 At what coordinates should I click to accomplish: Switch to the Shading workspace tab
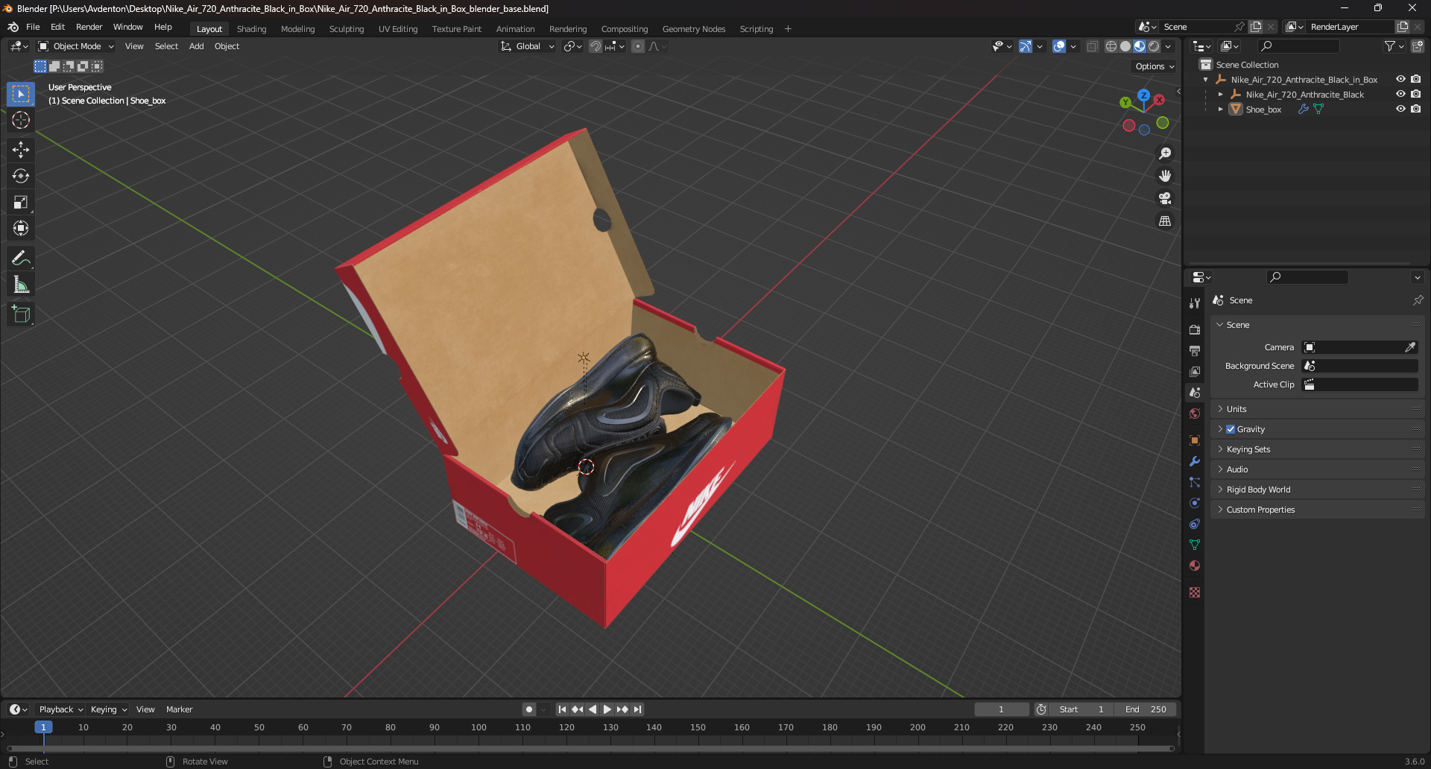251,29
